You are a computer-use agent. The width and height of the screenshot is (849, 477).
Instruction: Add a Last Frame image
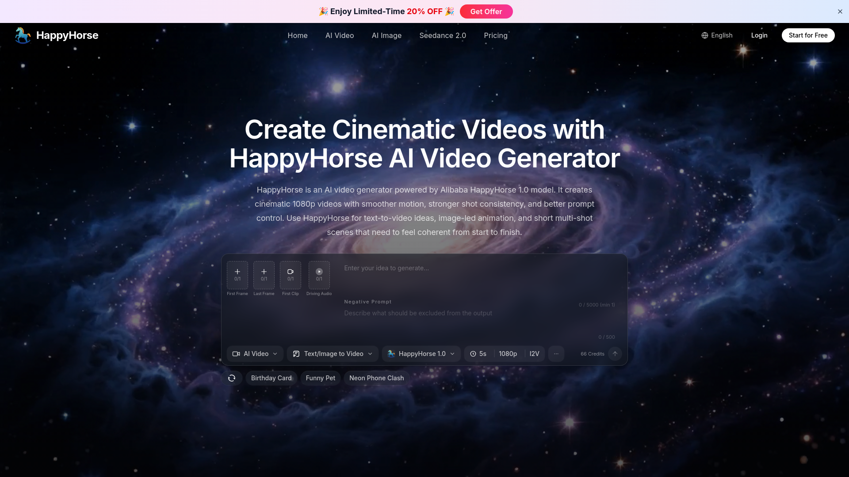tap(264, 275)
